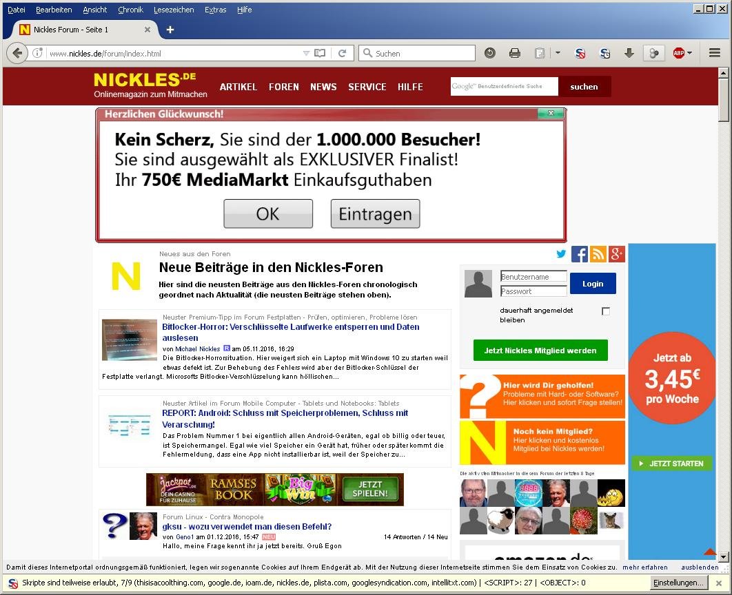Screen dimensions: 732x595
Task: Open the Ansicht menu
Action: [x=94, y=10]
